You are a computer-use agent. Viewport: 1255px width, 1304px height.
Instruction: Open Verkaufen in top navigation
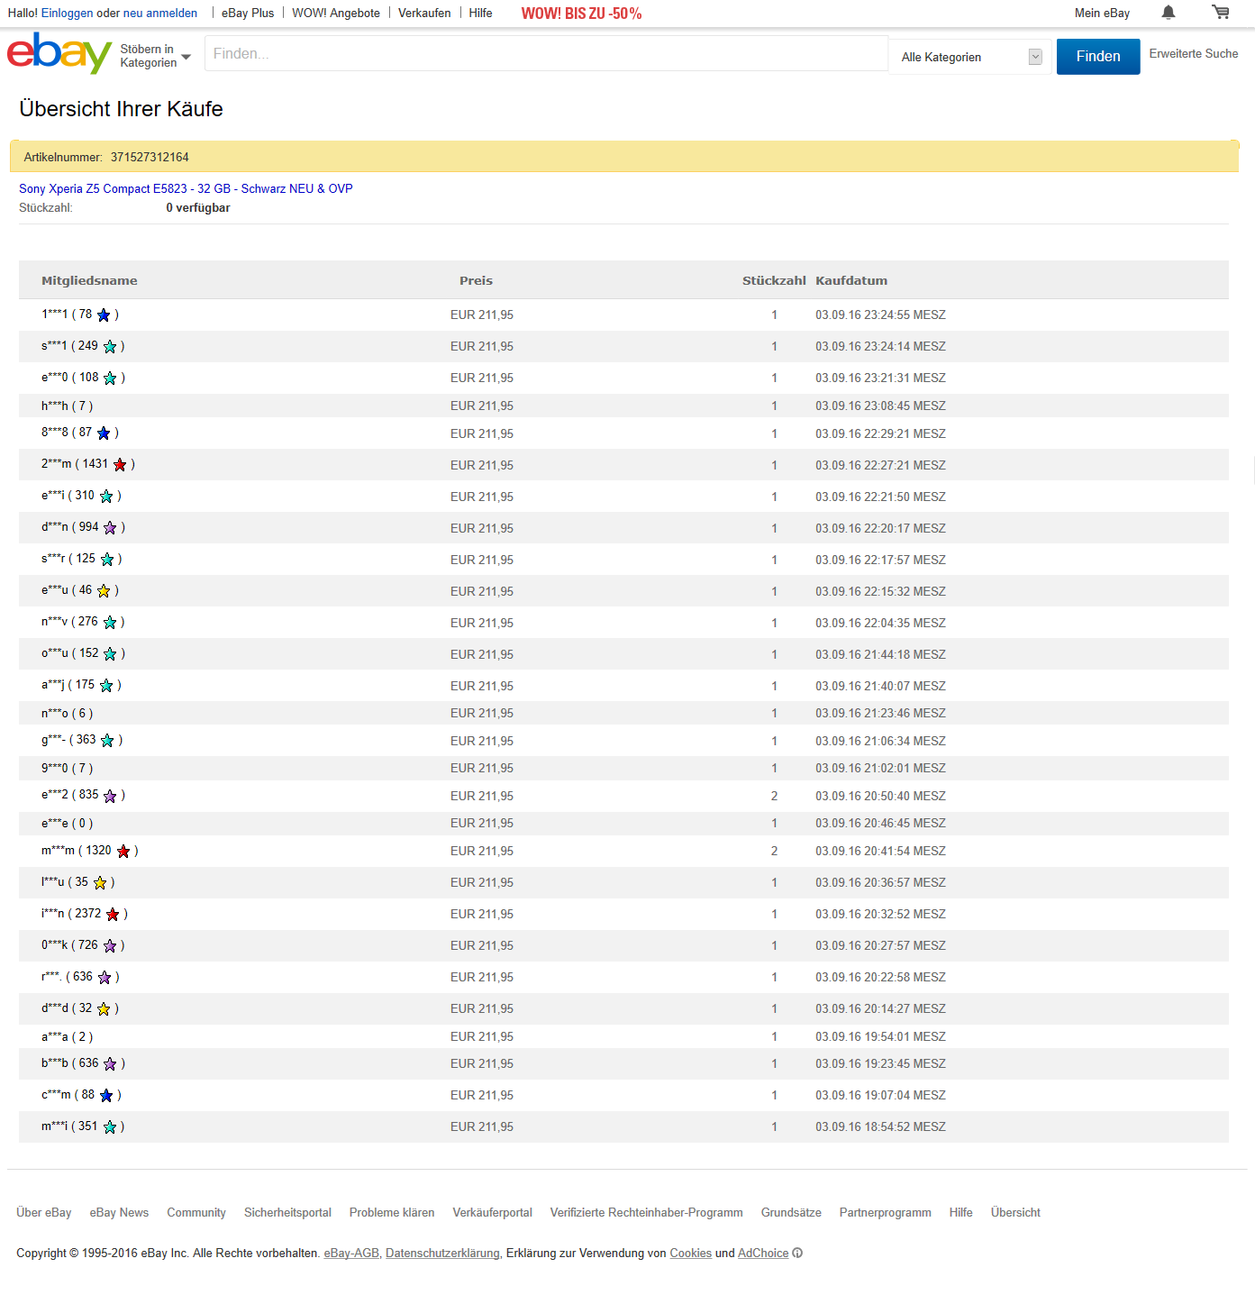(424, 13)
